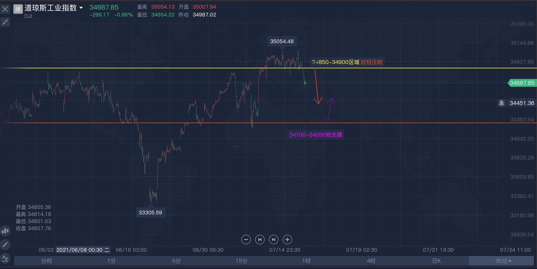Screen dimensions: 537x269
Task: Expand the 道琼斯工业指数 symbol dropdown
Action: coord(81,8)
